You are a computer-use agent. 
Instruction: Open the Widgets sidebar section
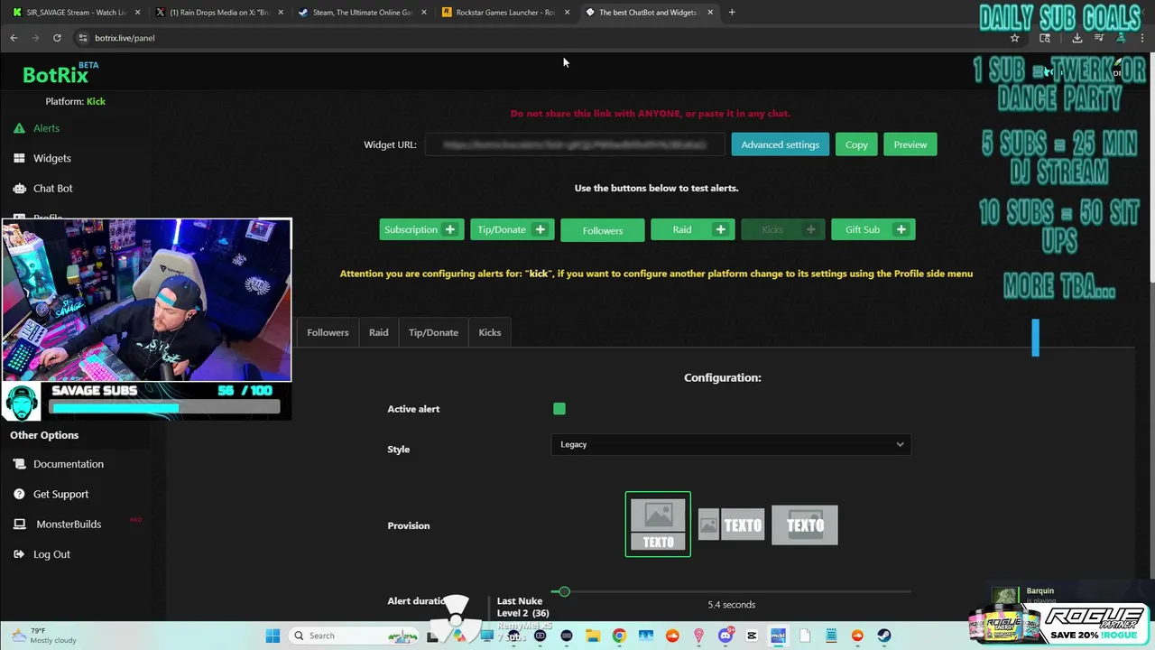point(42,158)
